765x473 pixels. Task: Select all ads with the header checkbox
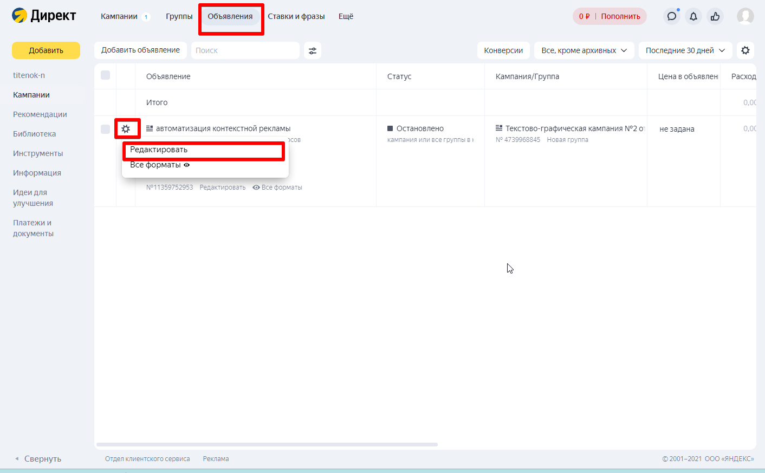(105, 75)
